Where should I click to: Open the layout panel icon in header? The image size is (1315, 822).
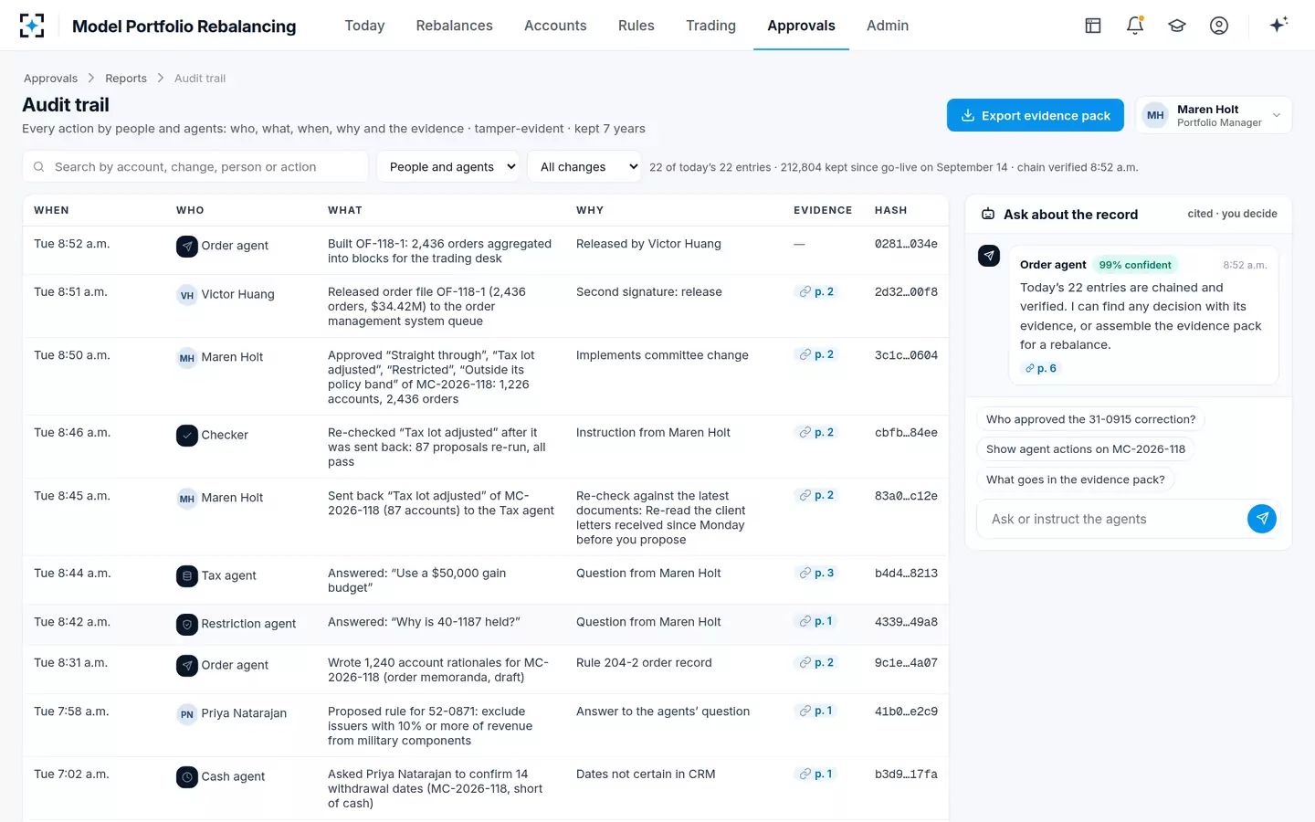point(1093,26)
